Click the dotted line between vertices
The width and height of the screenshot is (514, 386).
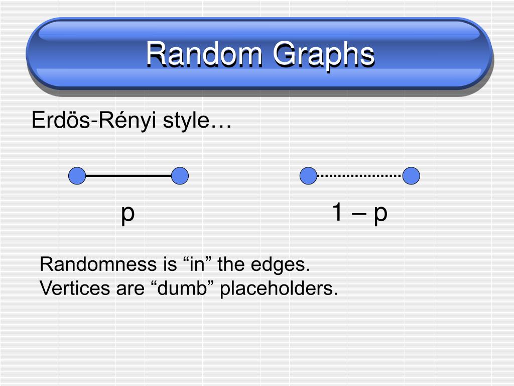(359, 176)
